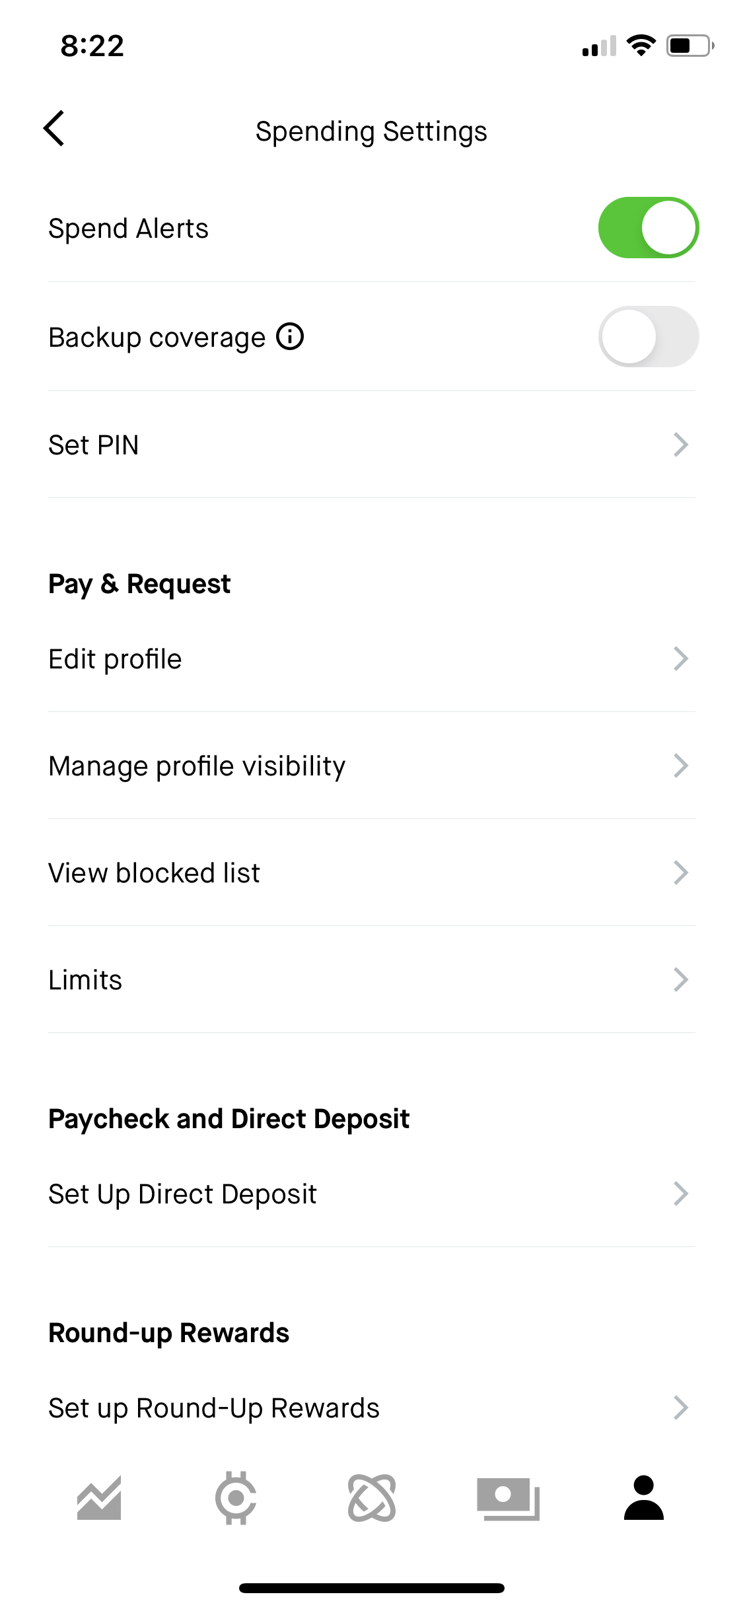The image size is (743, 1609).
Task: Open Backup coverage info icon
Action: (290, 336)
